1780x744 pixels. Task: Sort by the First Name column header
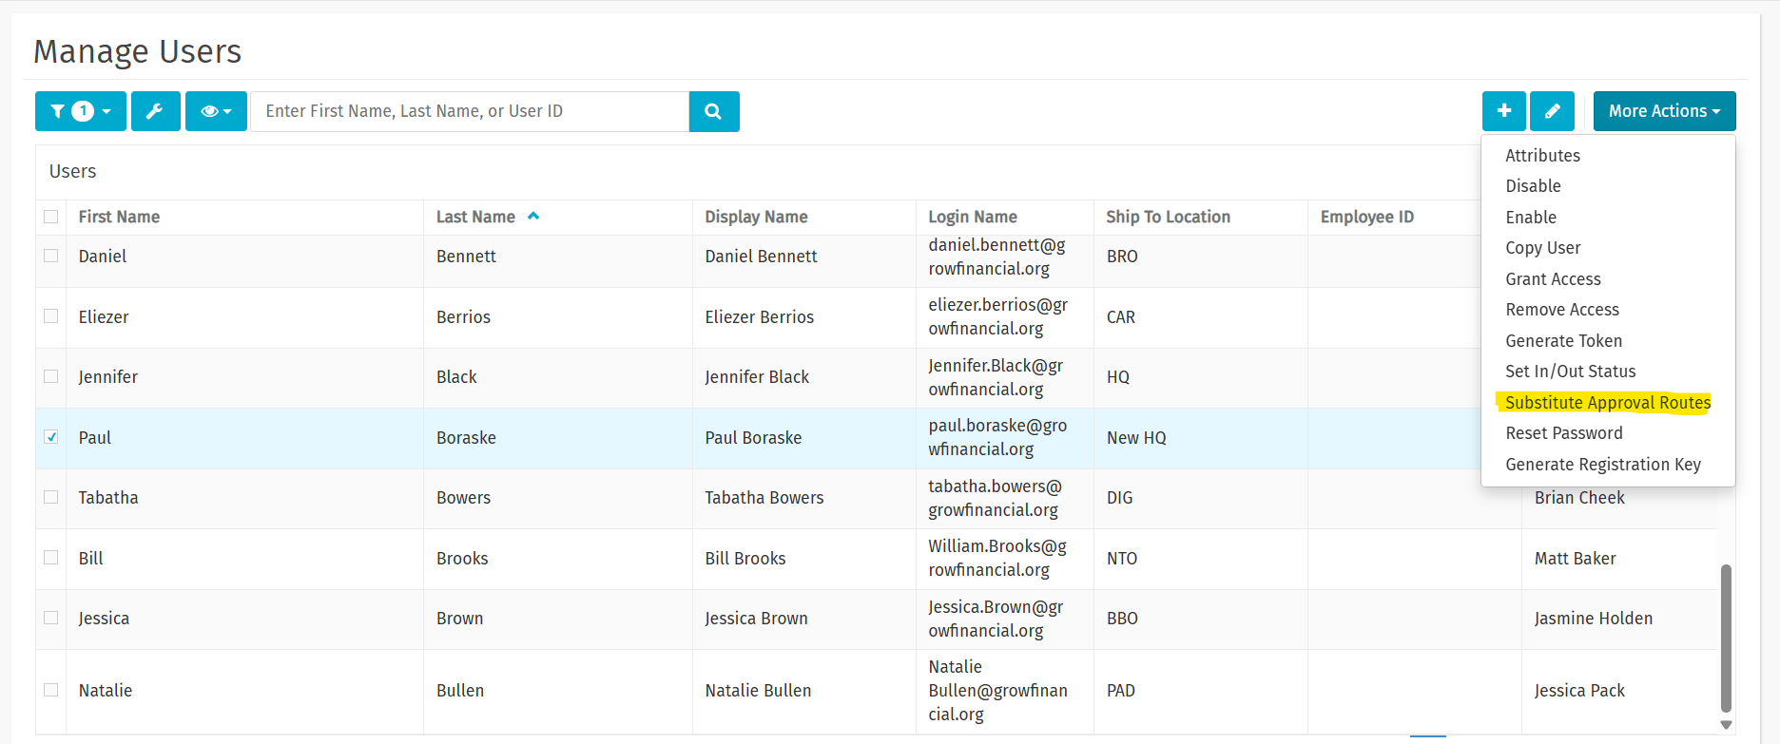pos(119,217)
